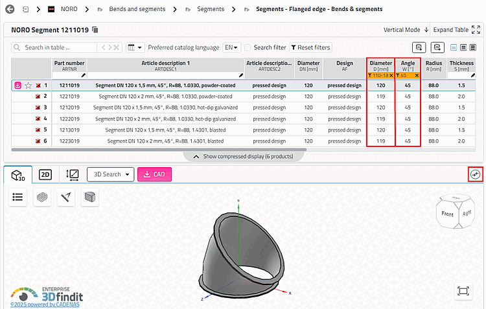Switch table to Vertical Mode
The height and width of the screenshot is (309, 486).
[406, 30]
